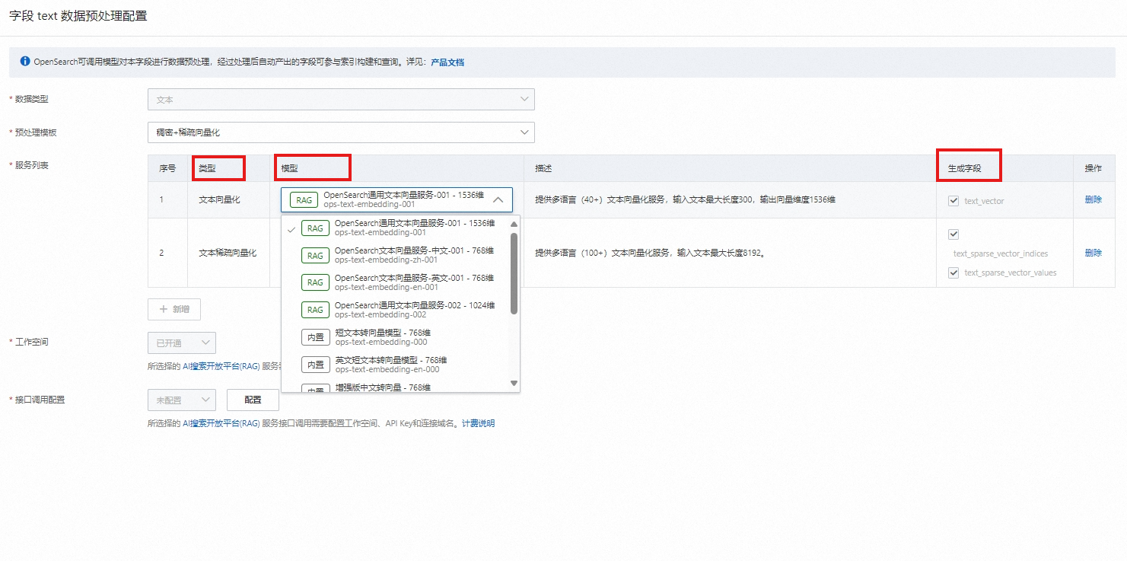Click the 文本稀疏向量化 type cell
The width and height of the screenshot is (1127, 561).
click(x=228, y=253)
